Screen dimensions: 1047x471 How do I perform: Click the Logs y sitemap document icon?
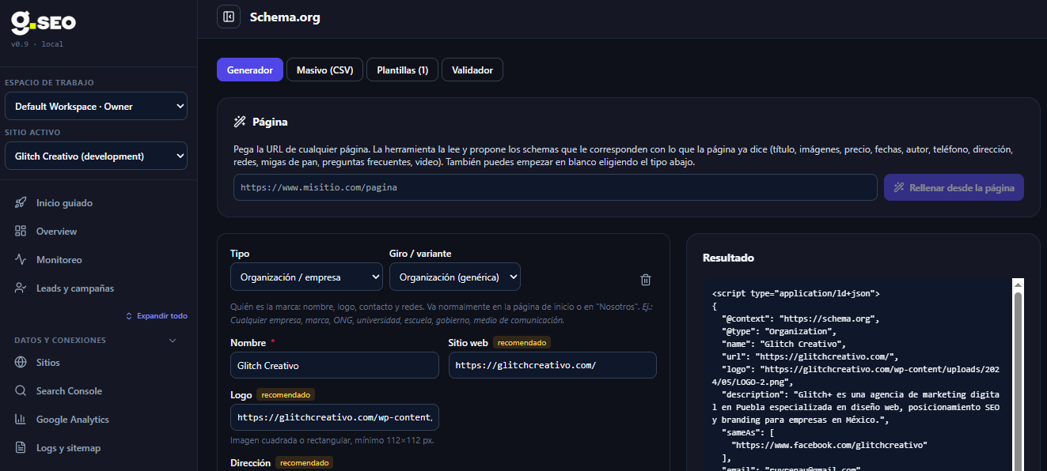click(21, 448)
